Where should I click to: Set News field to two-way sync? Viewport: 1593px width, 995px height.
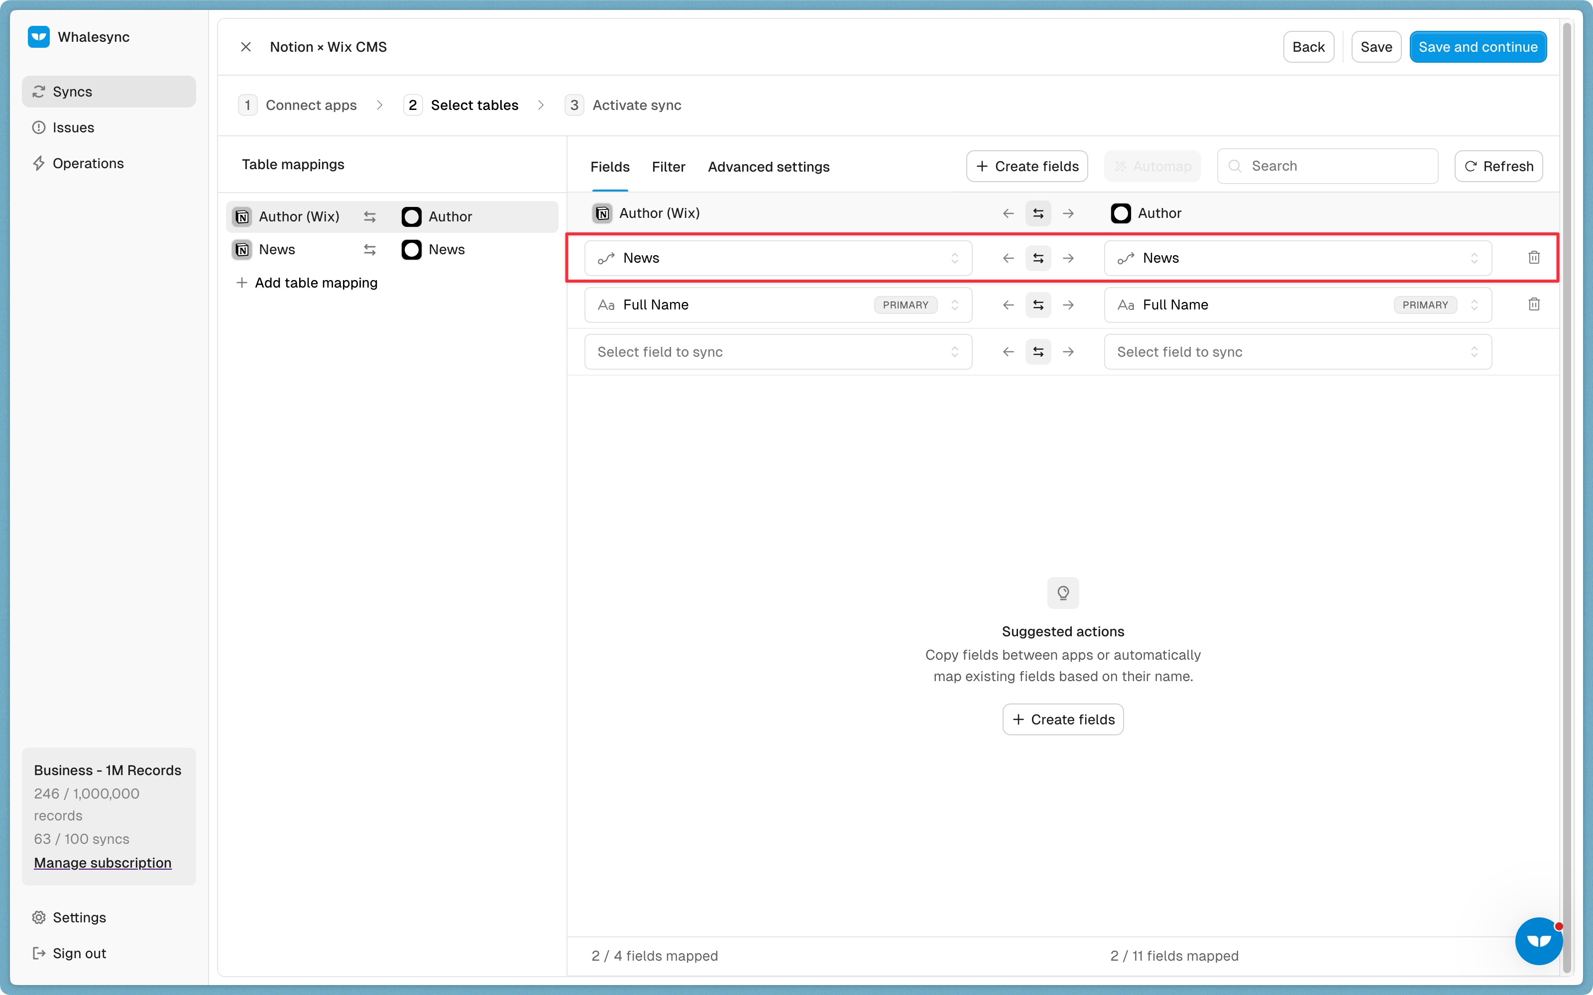1038,258
